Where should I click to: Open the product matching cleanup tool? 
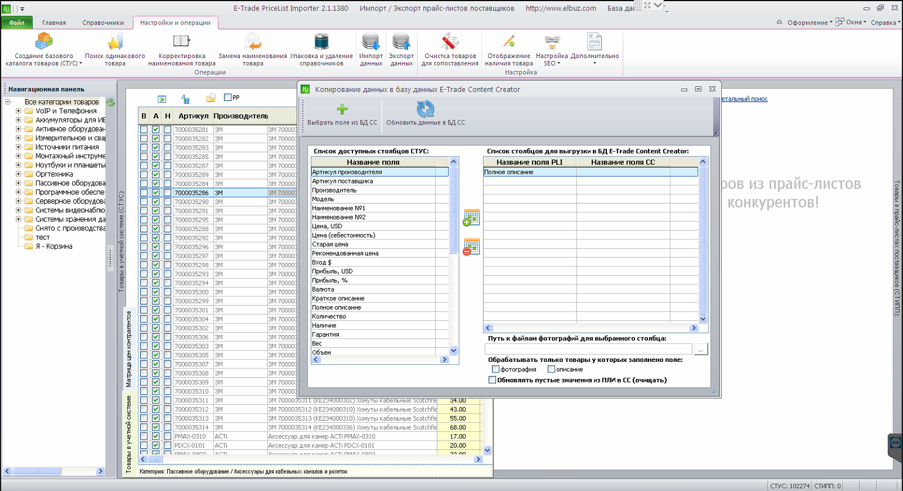point(450,49)
